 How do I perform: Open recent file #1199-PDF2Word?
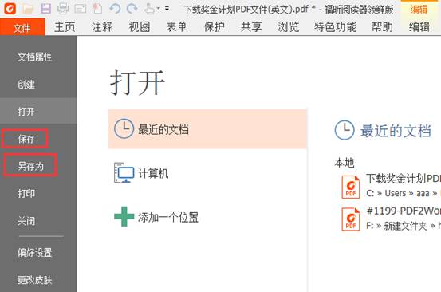tap(404, 211)
